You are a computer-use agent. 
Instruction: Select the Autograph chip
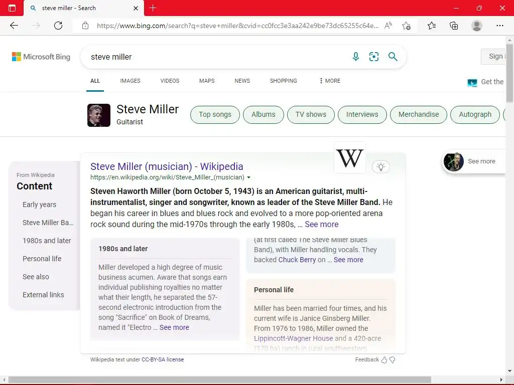(x=475, y=115)
